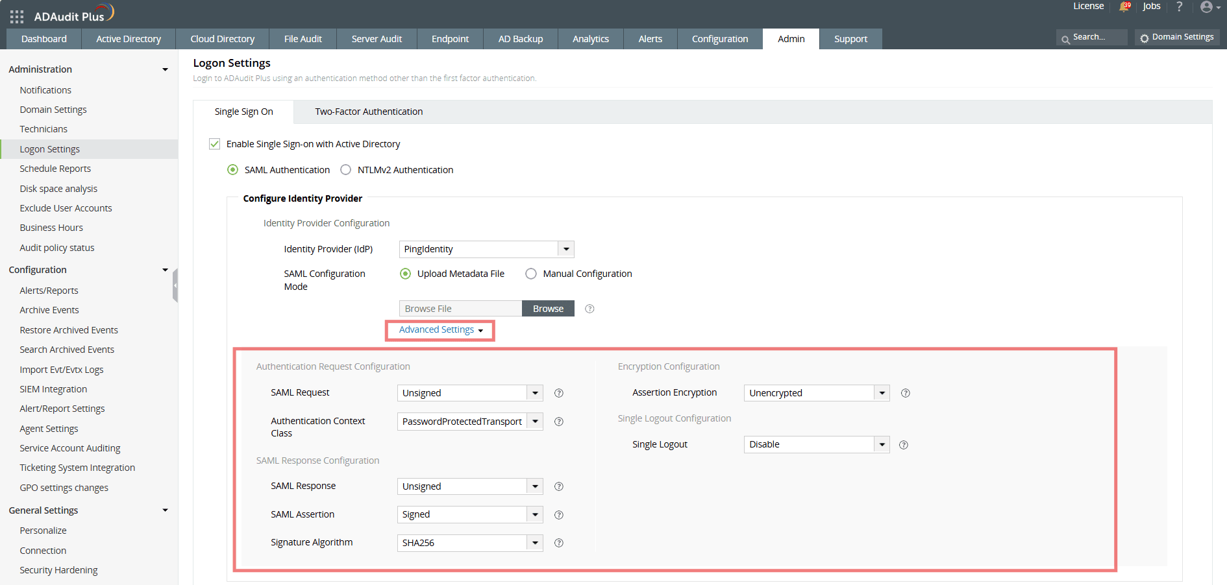Click the help icon next to Browse button
Viewport: 1227px width, 585px height.
pos(589,309)
